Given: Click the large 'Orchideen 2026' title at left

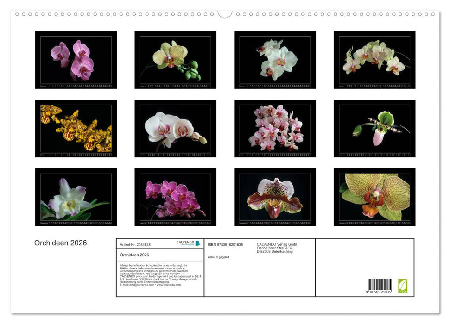Looking at the screenshot, I should pyautogui.click(x=60, y=243).
